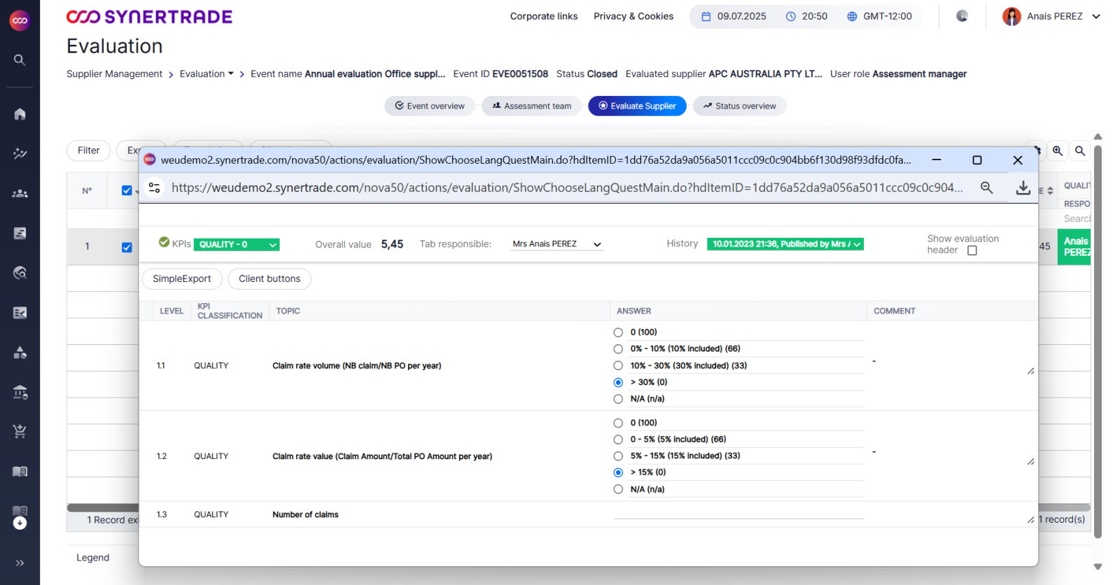
Task: Select "0% - 10% (10% included) (66)" answer
Action: (x=618, y=349)
